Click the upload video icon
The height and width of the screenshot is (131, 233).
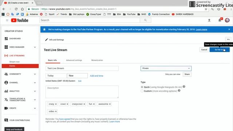209,20
